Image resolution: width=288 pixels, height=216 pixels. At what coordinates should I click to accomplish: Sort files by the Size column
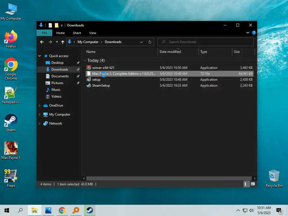(244, 52)
